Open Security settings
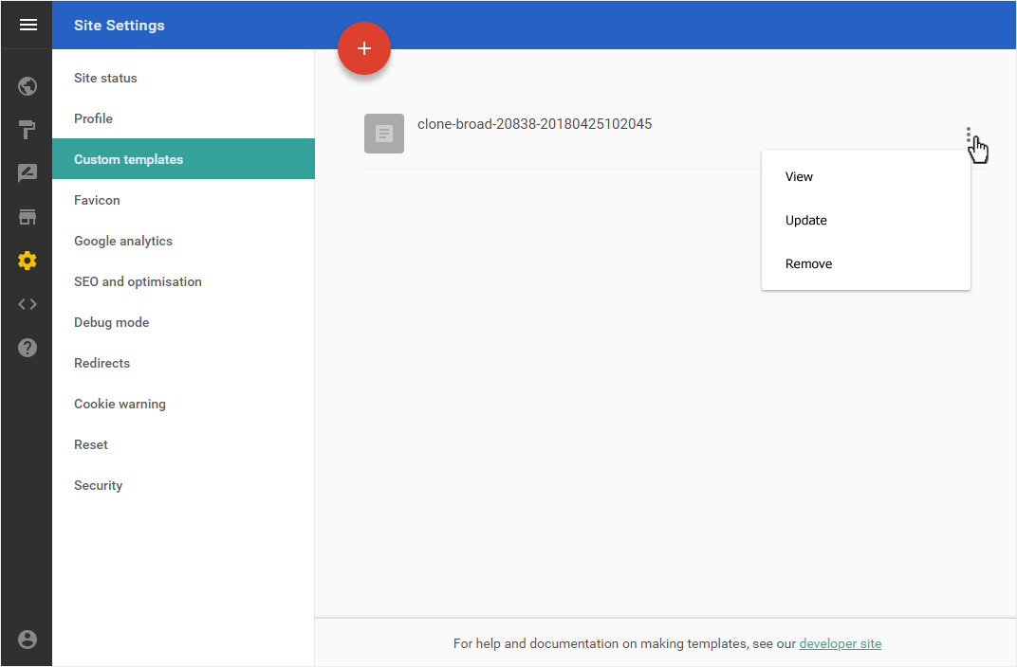Image resolution: width=1017 pixels, height=667 pixels. (x=183, y=486)
